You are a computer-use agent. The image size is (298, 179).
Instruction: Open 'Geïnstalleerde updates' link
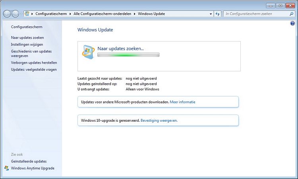29,161
